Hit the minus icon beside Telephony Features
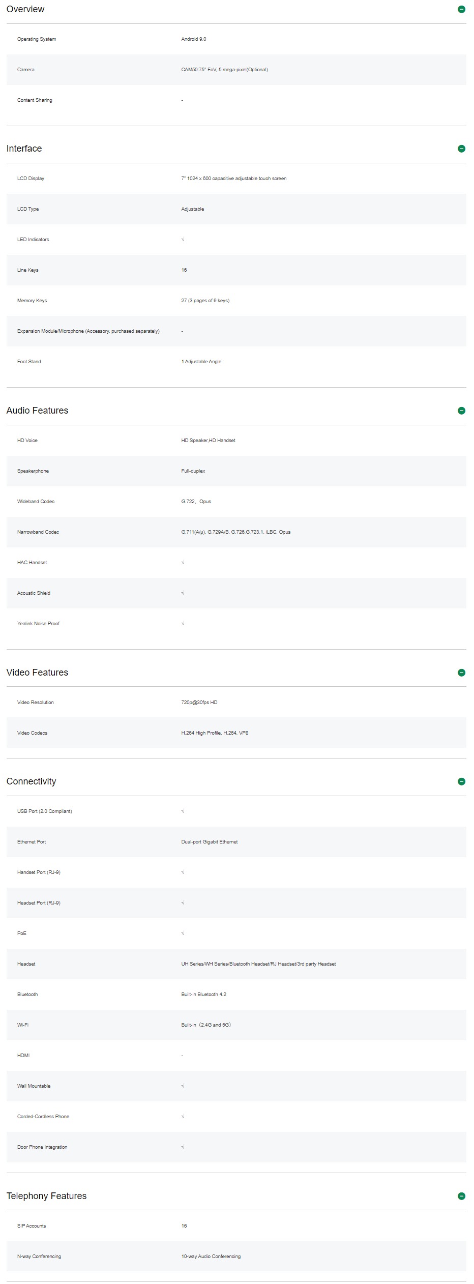The height and width of the screenshot is (1284, 474). tap(461, 1196)
